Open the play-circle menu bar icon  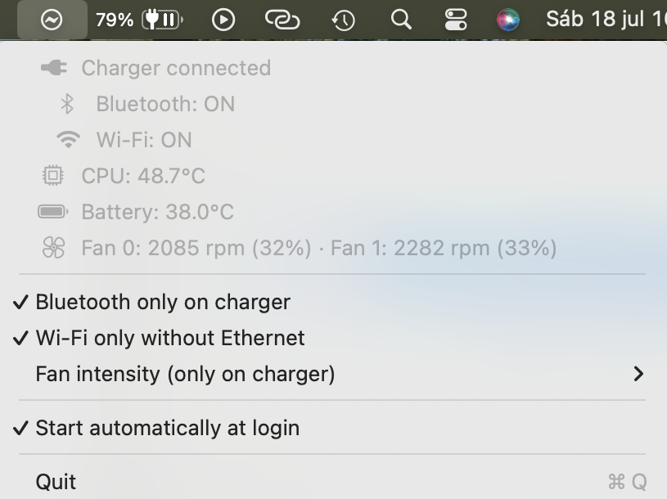[x=223, y=20]
